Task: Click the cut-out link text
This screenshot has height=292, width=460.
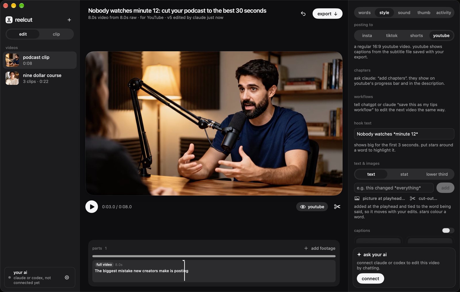Action: click(x=428, y=198)
